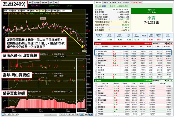Check the box for 台灣摩根士丹利 in sellers list
174x117 pixels.
tap(96, 86)
